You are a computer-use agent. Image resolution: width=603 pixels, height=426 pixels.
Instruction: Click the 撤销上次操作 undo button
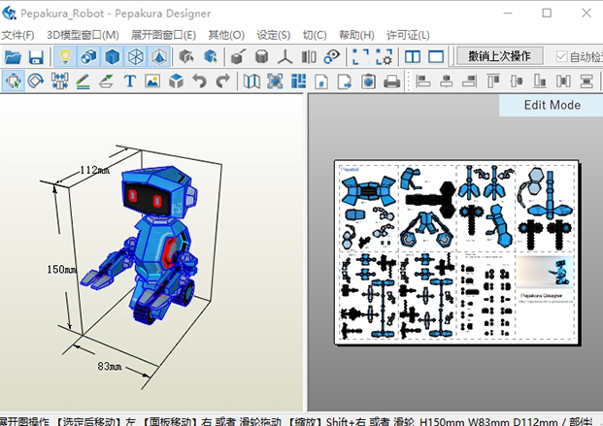(x=499, y=56)
